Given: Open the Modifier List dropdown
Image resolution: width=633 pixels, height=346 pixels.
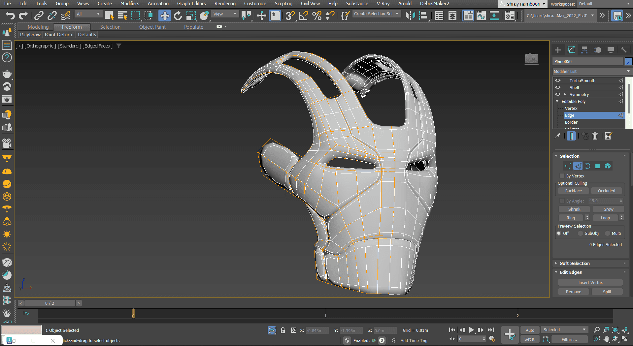Looking at the screenshot, I should [591, 71].
